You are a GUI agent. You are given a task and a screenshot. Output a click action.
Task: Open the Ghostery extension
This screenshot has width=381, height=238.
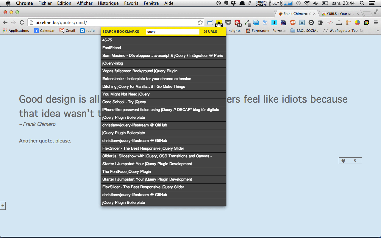(x=320, y=22)
